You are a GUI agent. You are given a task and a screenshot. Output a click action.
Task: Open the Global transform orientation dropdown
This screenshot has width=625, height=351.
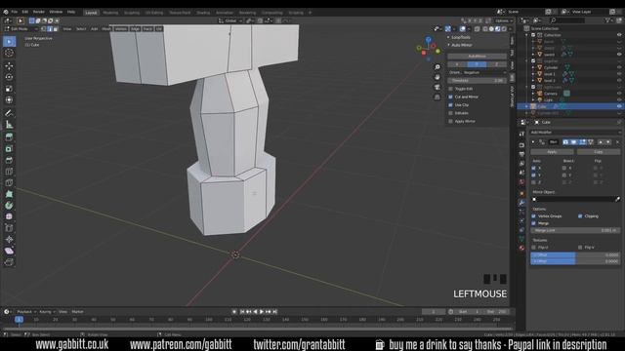pos(230,20)
